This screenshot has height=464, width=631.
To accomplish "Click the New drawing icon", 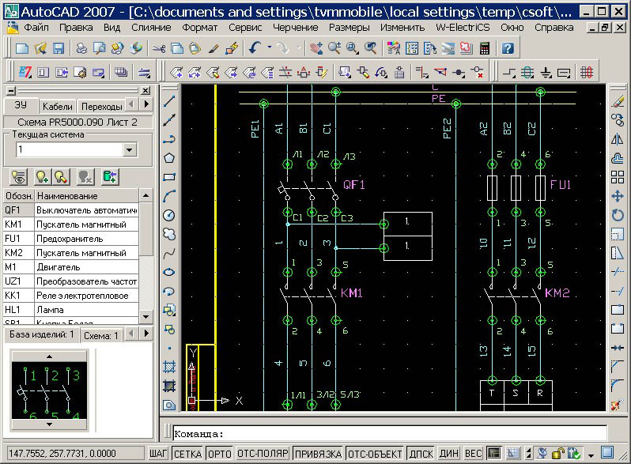I will (21, 48).
